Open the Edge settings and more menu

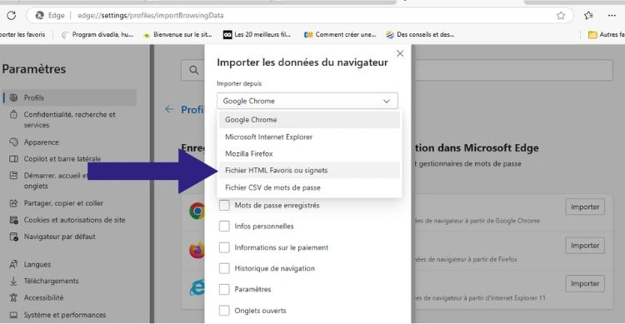click(612, 16)
